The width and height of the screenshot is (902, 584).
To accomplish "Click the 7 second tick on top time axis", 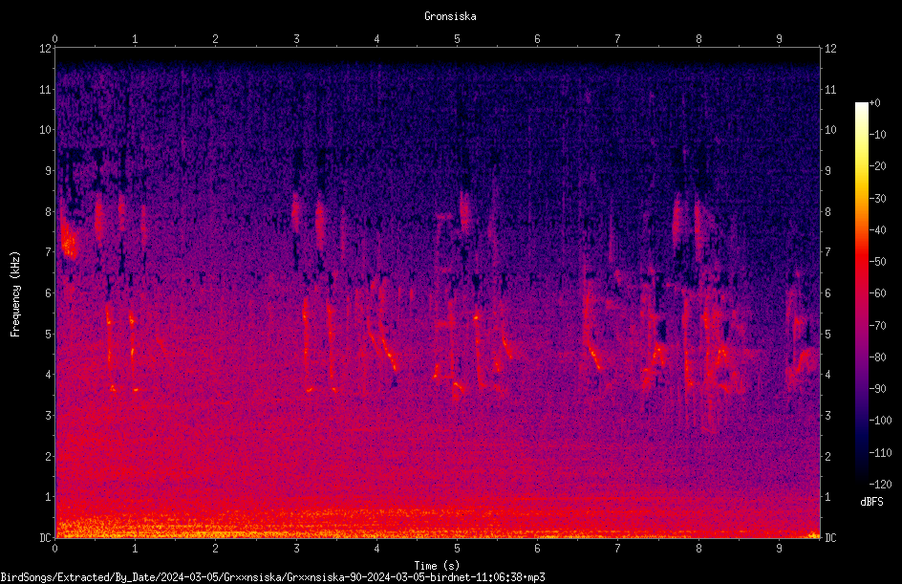I will [x=618, y=38].
